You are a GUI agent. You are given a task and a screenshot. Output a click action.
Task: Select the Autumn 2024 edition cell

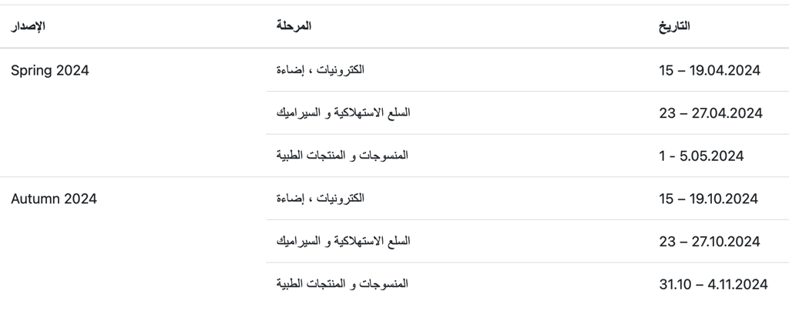53,199
